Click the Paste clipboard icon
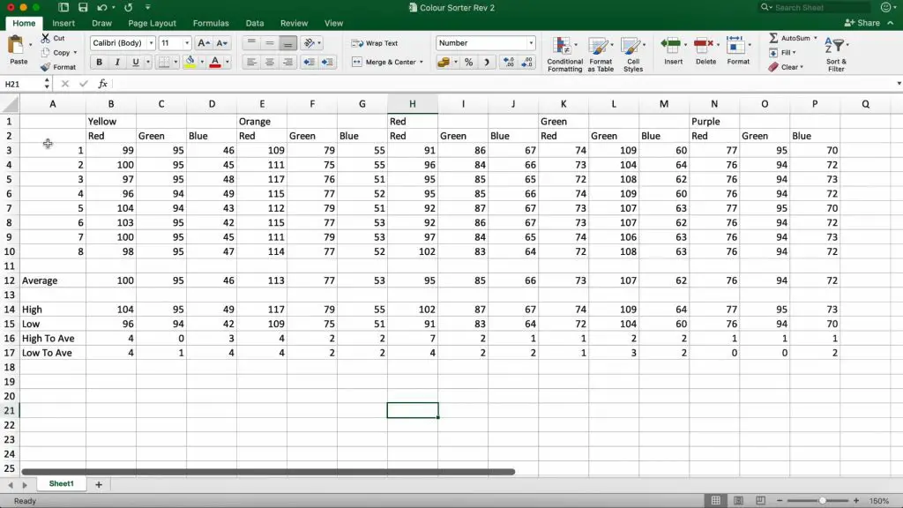This screenshot has height=508, width=903. pos(17,46)
